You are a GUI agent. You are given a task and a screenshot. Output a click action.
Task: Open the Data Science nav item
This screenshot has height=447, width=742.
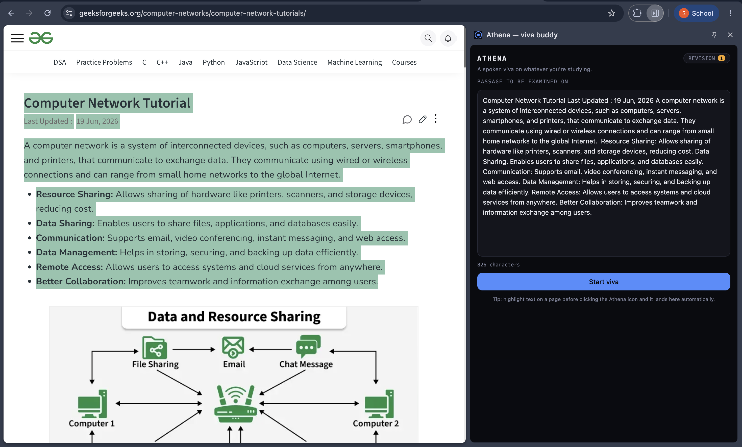coord(297,62)
